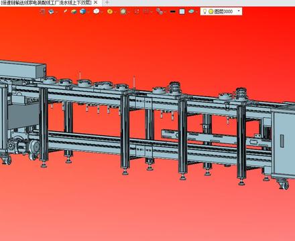Click the red dashed fit-all frame icon
The height and width of the screenshot is (241, 295).
pos(137,11)
